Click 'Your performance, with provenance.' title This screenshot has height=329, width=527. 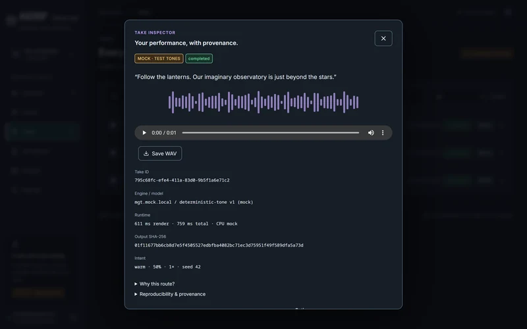(x=186, y=43)
